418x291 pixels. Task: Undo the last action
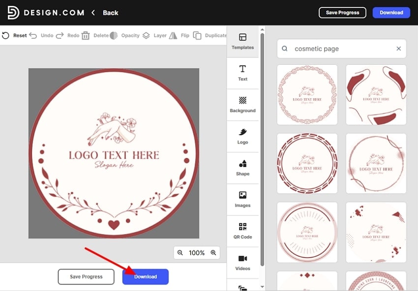click(x=41, y=35)
